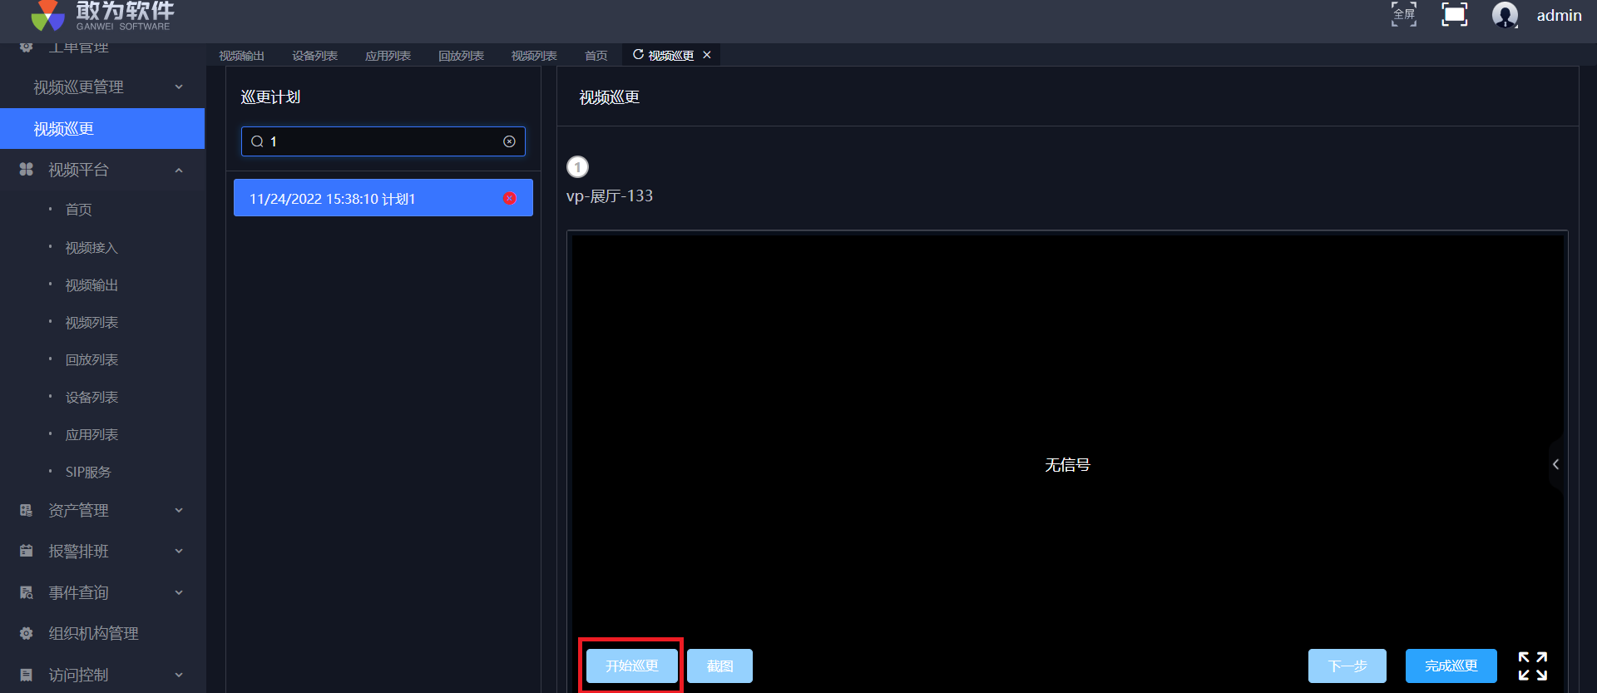Click the 组织机构管理 gear icon

[x=27, y=633]
